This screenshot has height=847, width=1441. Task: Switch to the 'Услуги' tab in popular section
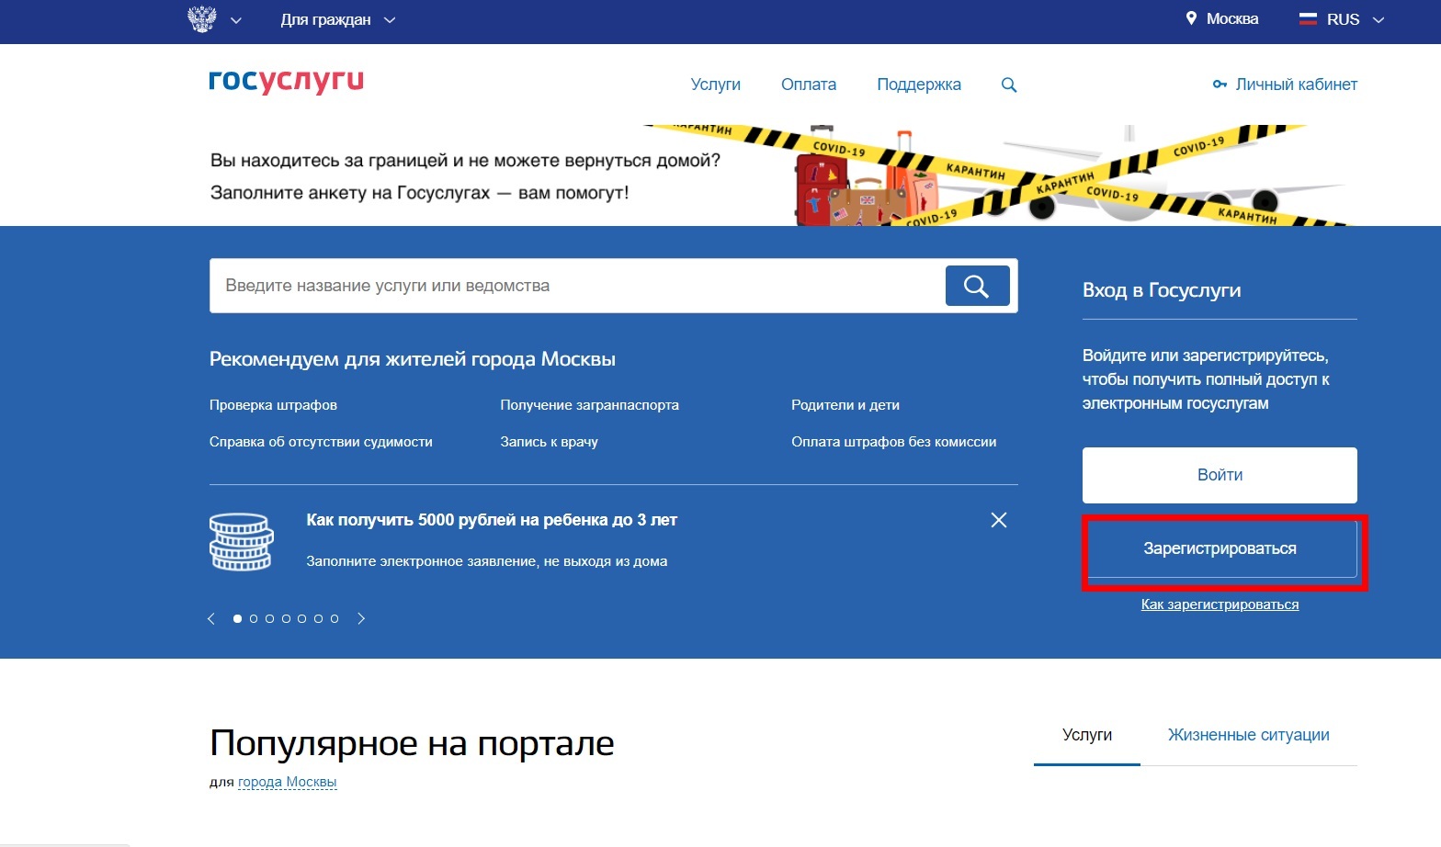click(x=1087, y=735)
